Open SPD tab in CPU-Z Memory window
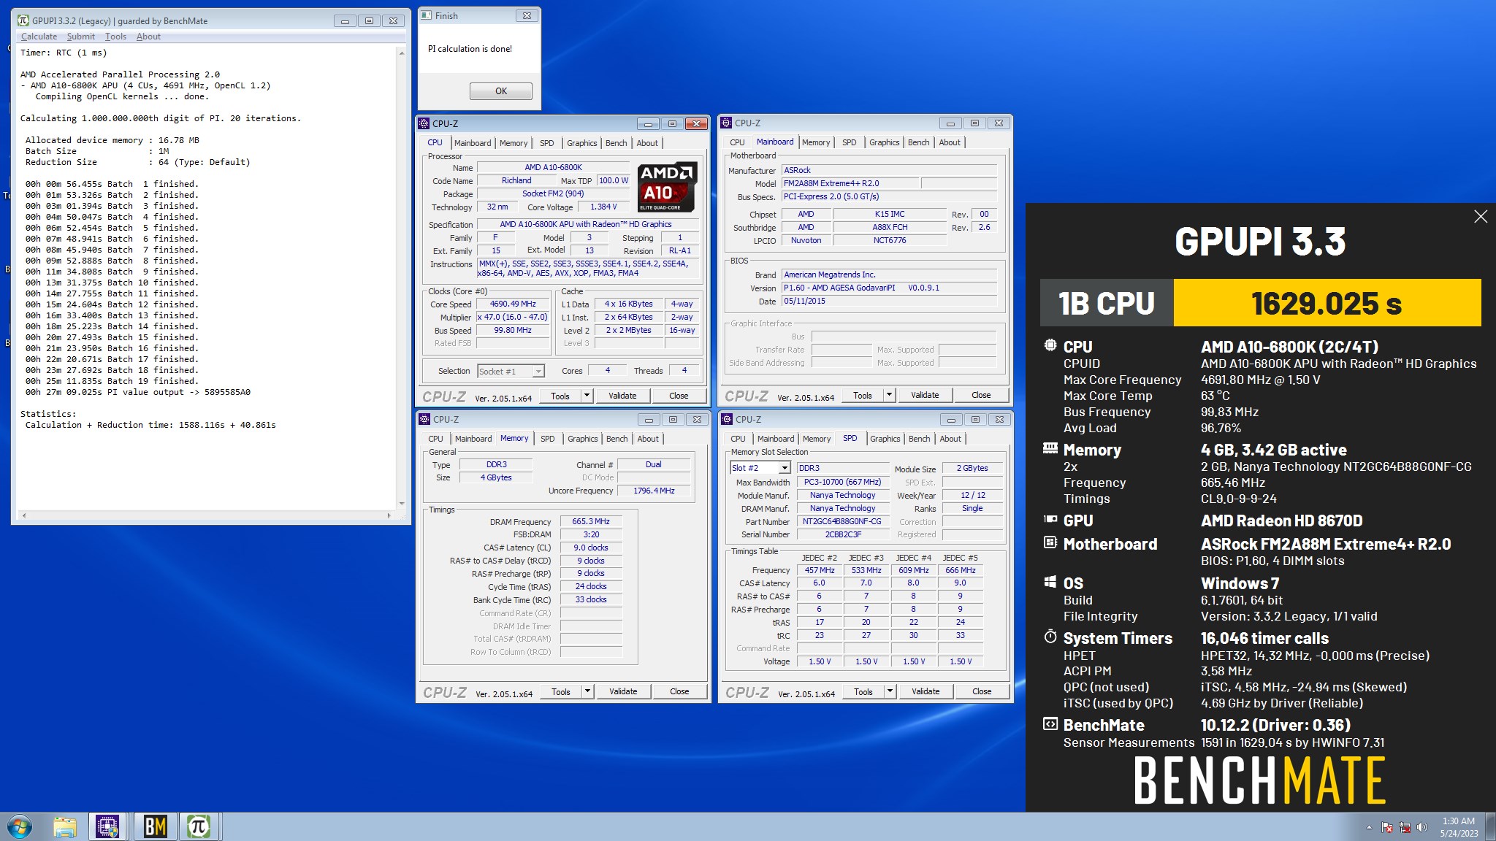Screen dimensions: 1496x841 [547, 439]
